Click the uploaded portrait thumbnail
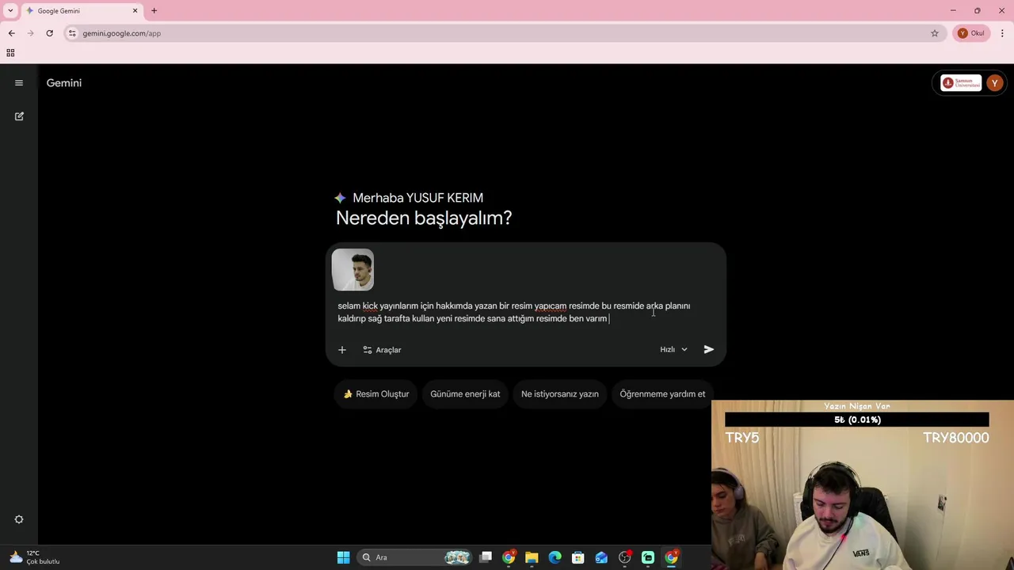This screenshot has height=570, width=1014. coord(353,270)
